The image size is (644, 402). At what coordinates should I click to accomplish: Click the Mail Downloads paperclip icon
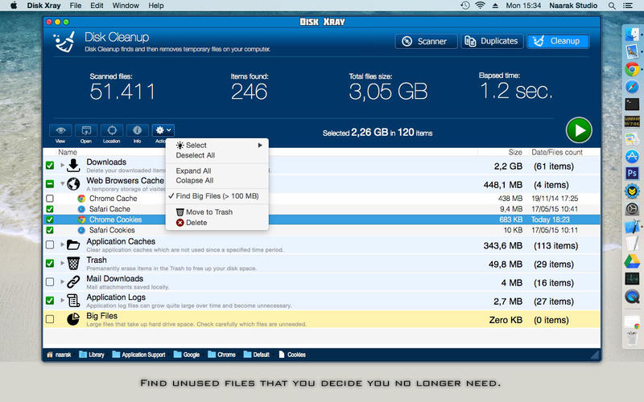tap(73, 282)
